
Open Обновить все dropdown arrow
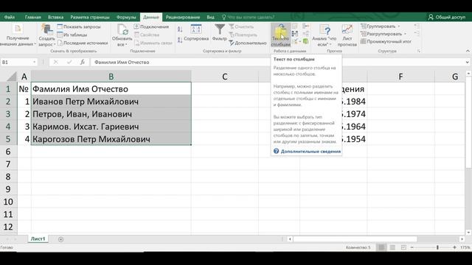[126, 45]
